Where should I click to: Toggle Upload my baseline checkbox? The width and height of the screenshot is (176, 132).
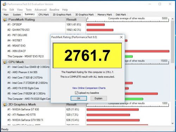pos(76,93)
